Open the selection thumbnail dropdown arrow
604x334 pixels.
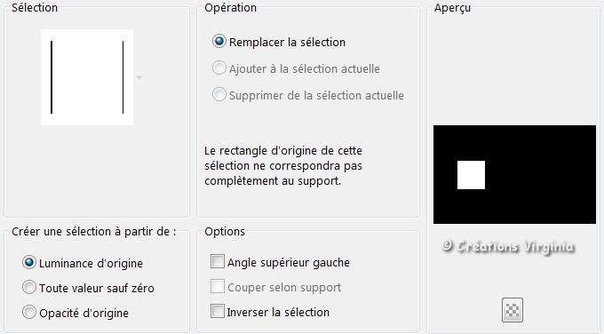click(139, 77)
